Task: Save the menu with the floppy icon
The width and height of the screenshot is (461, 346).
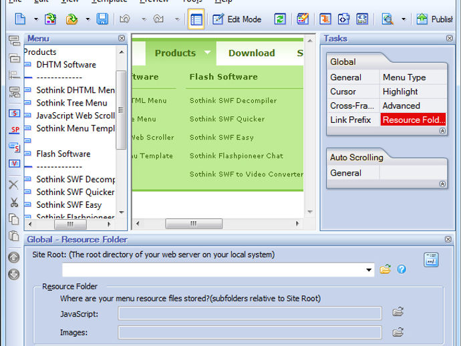Action: [x=102, y=19]
